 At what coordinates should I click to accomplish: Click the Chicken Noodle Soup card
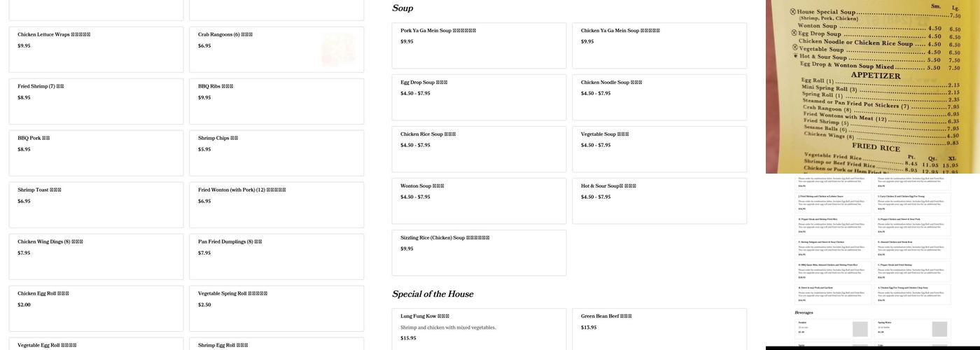point(659,97)
